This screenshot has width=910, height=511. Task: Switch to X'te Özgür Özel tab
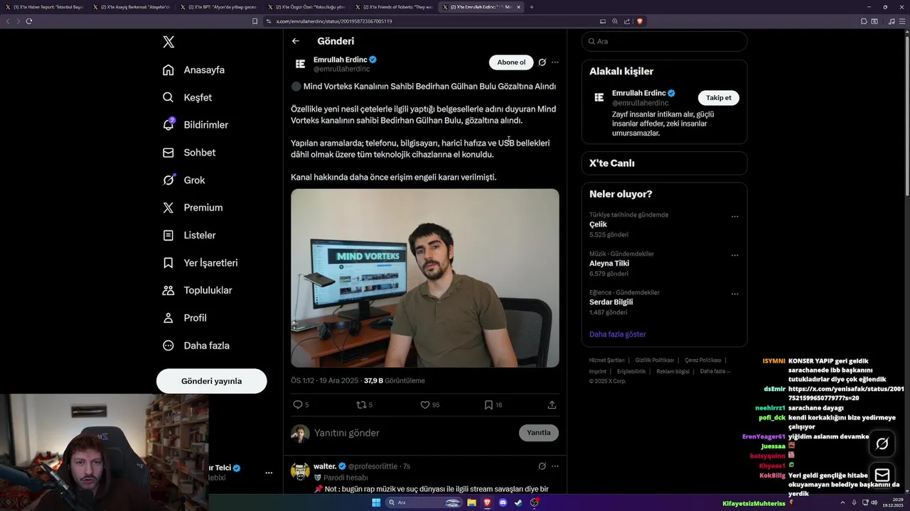306,7
